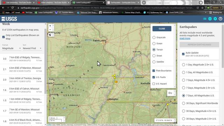Open the Format Magnitude dropdown
This screenshot has height=126, width=224.
[12, 48]
